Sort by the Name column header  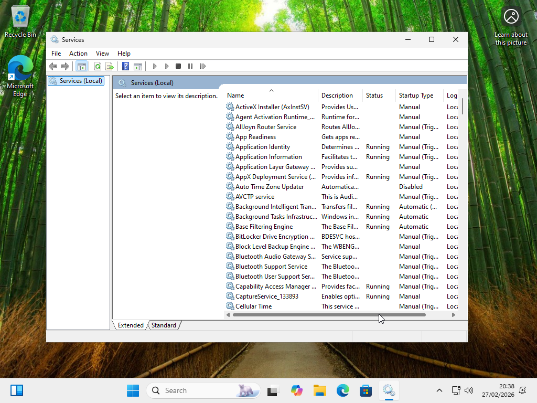coord(271,96)
